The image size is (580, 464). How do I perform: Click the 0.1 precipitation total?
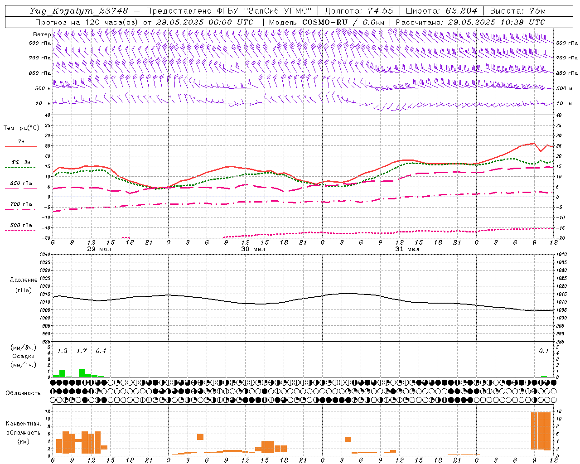pos(544,351)
